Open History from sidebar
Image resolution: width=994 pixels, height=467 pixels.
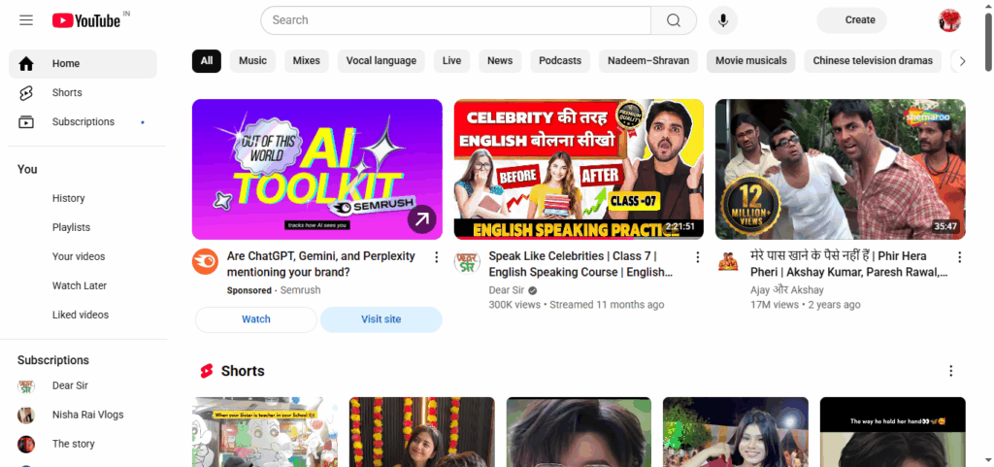(x=83, y=198)
